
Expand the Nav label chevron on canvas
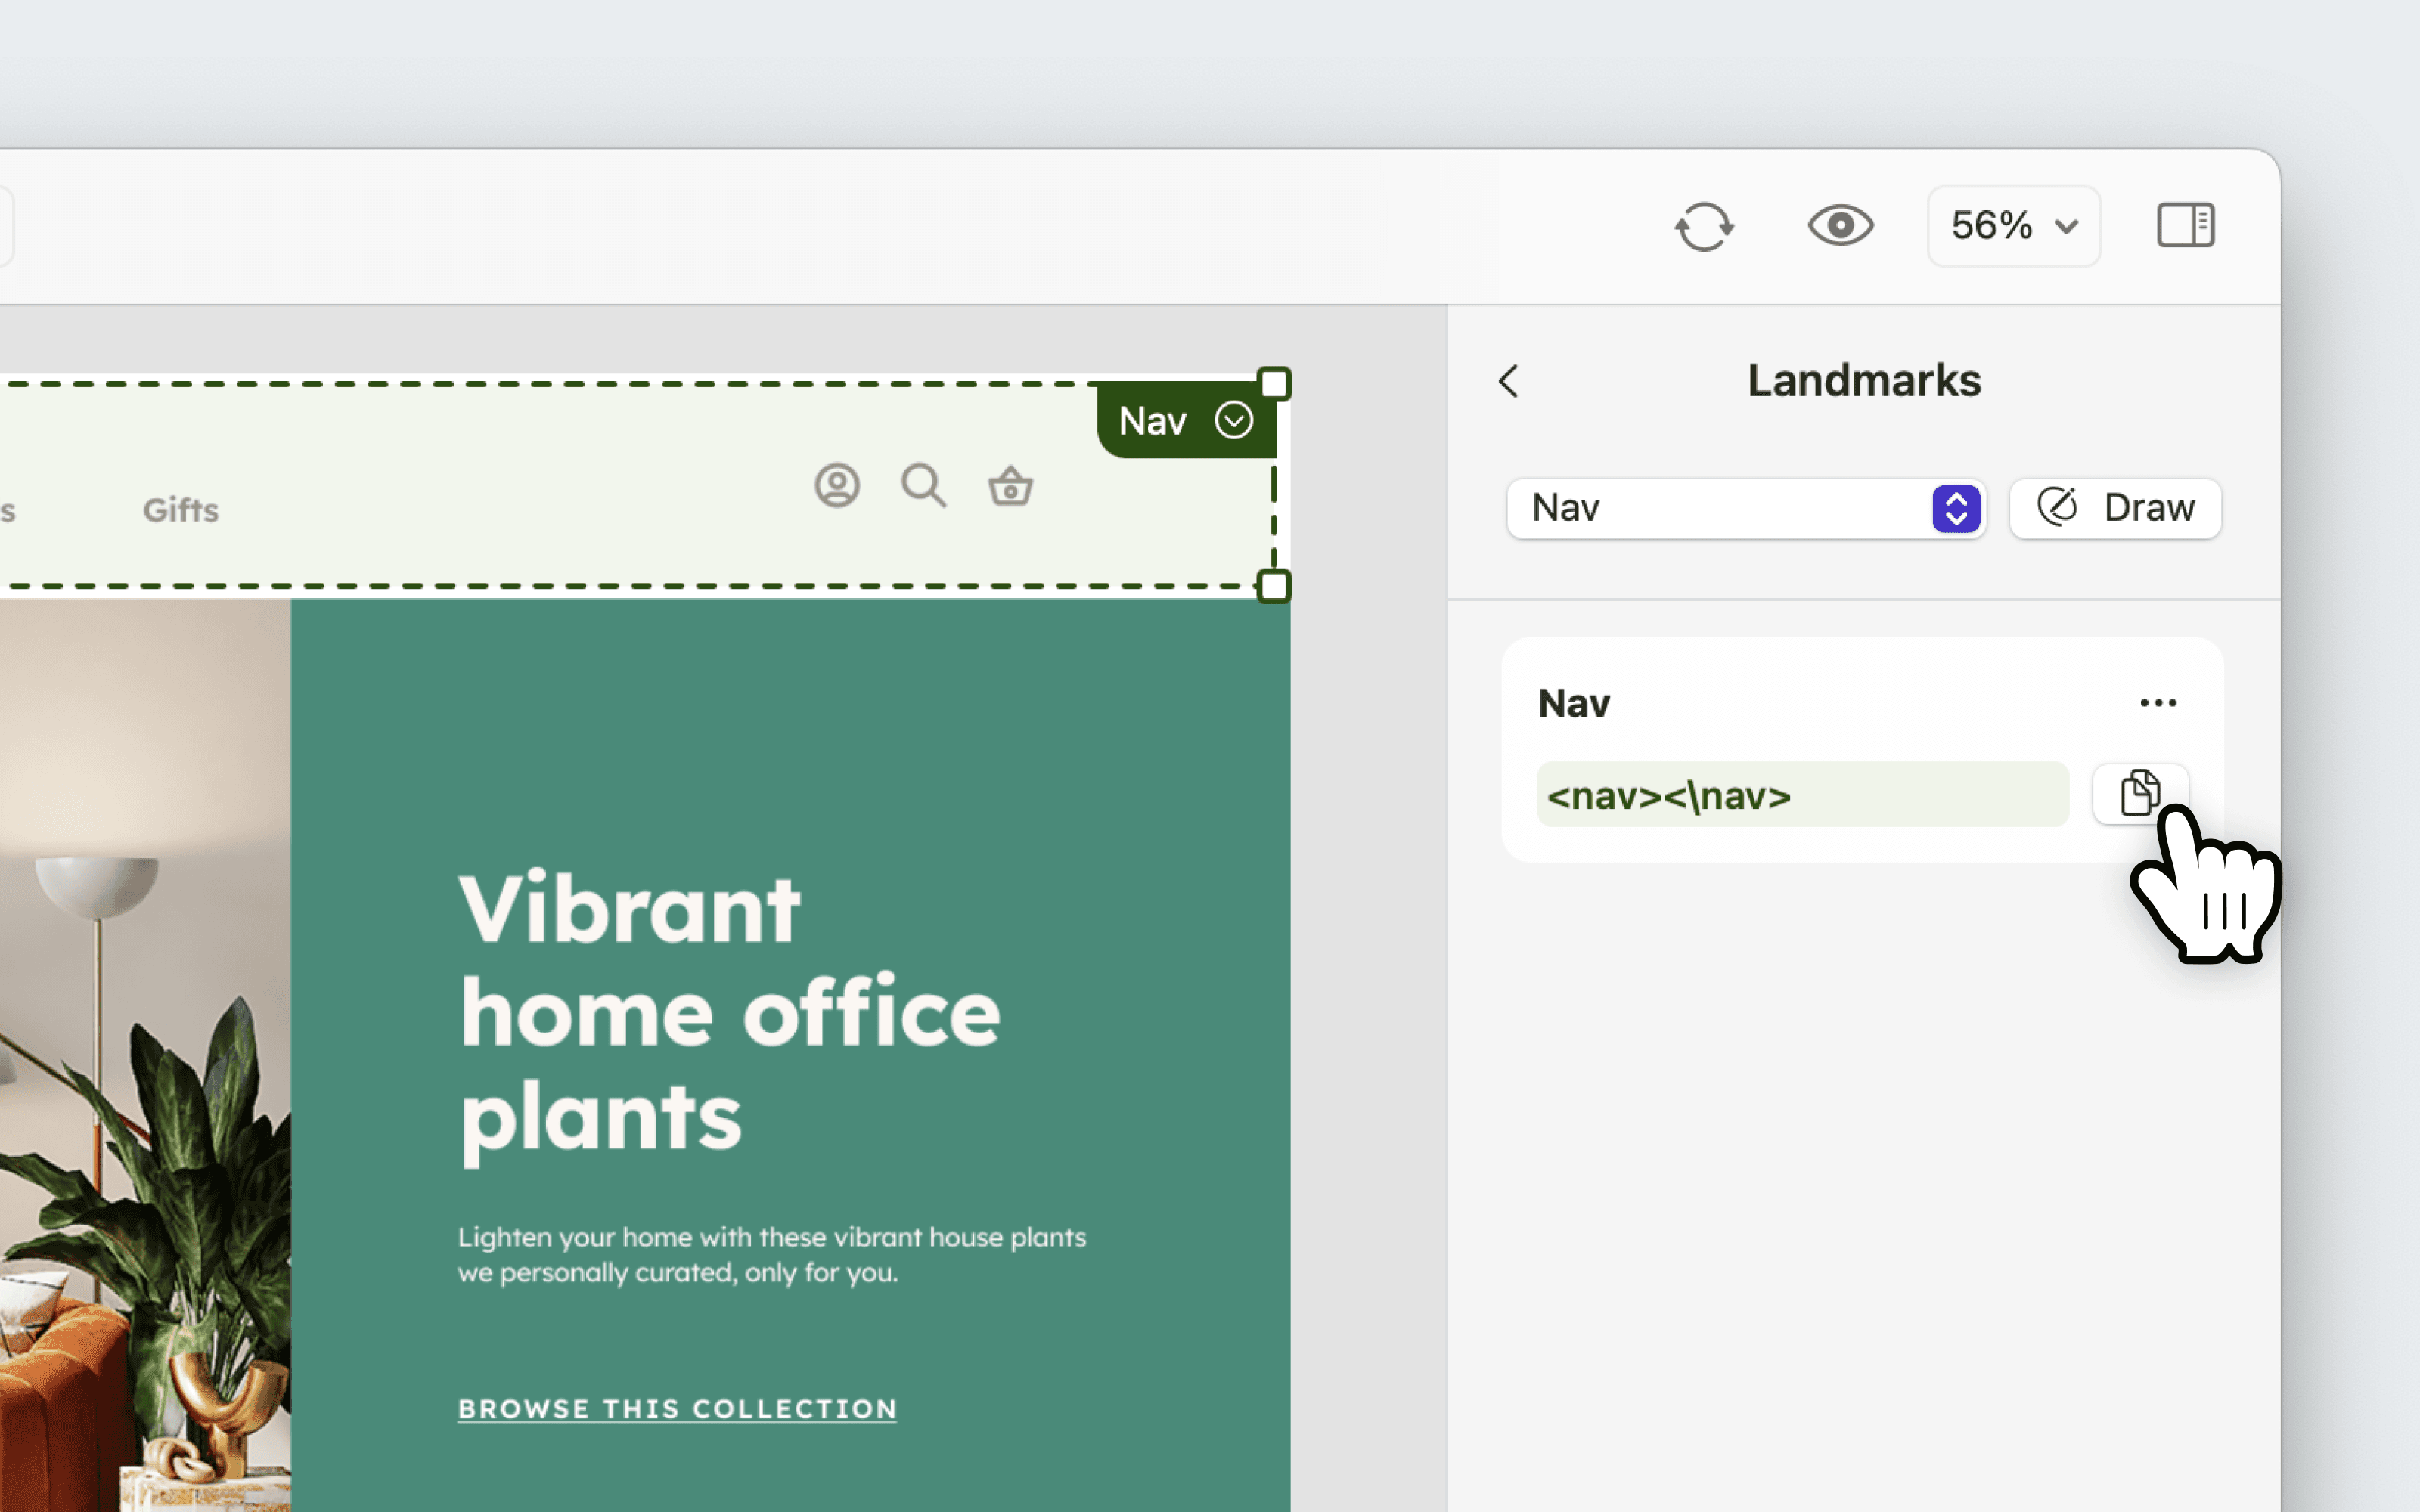(x=1234, y=421)
